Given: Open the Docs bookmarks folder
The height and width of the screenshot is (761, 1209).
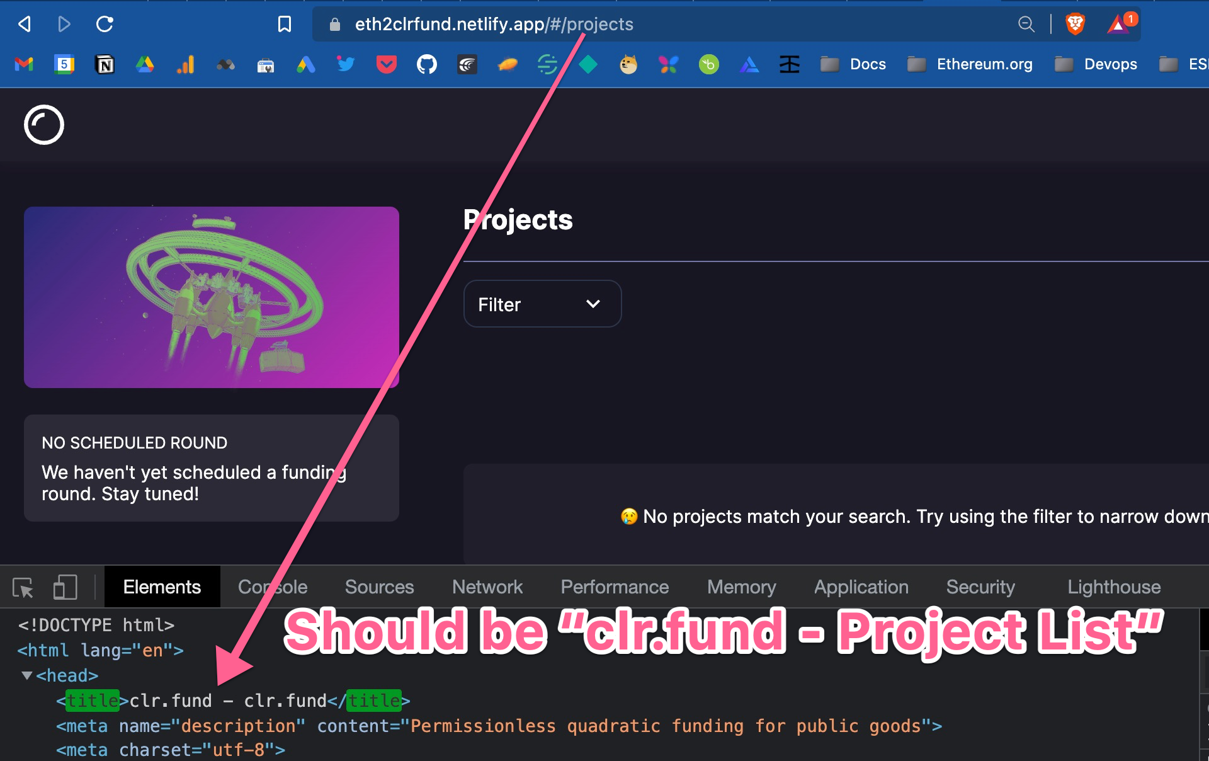Looking at the screenshot, I should click(853, 64).
